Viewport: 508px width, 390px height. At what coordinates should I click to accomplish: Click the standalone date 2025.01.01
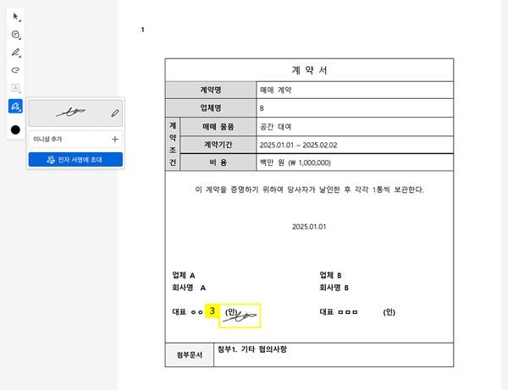point(309,227)
